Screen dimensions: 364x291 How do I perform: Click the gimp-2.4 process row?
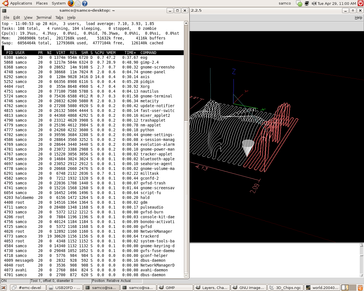click(93, 62)
